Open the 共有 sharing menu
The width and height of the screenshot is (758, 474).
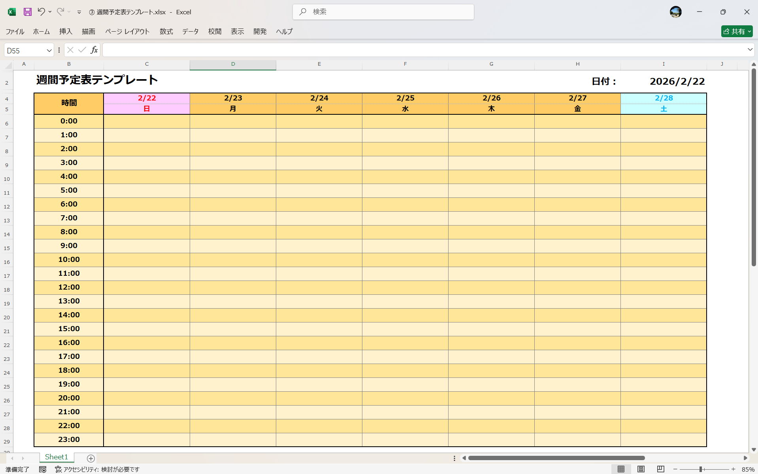point(737,31)
